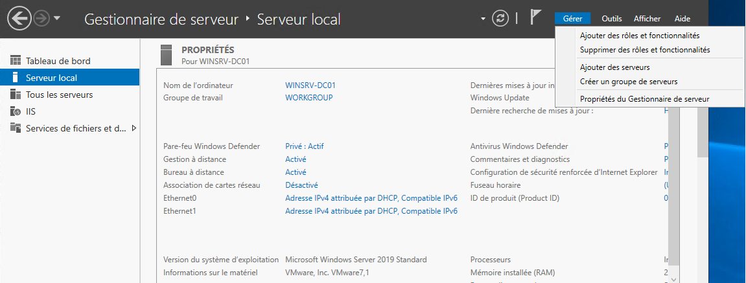The width and height of the screenshot is (746, 283).
Task: Open Pare-feu setting Privé : Actif
Action: point(305,146)
